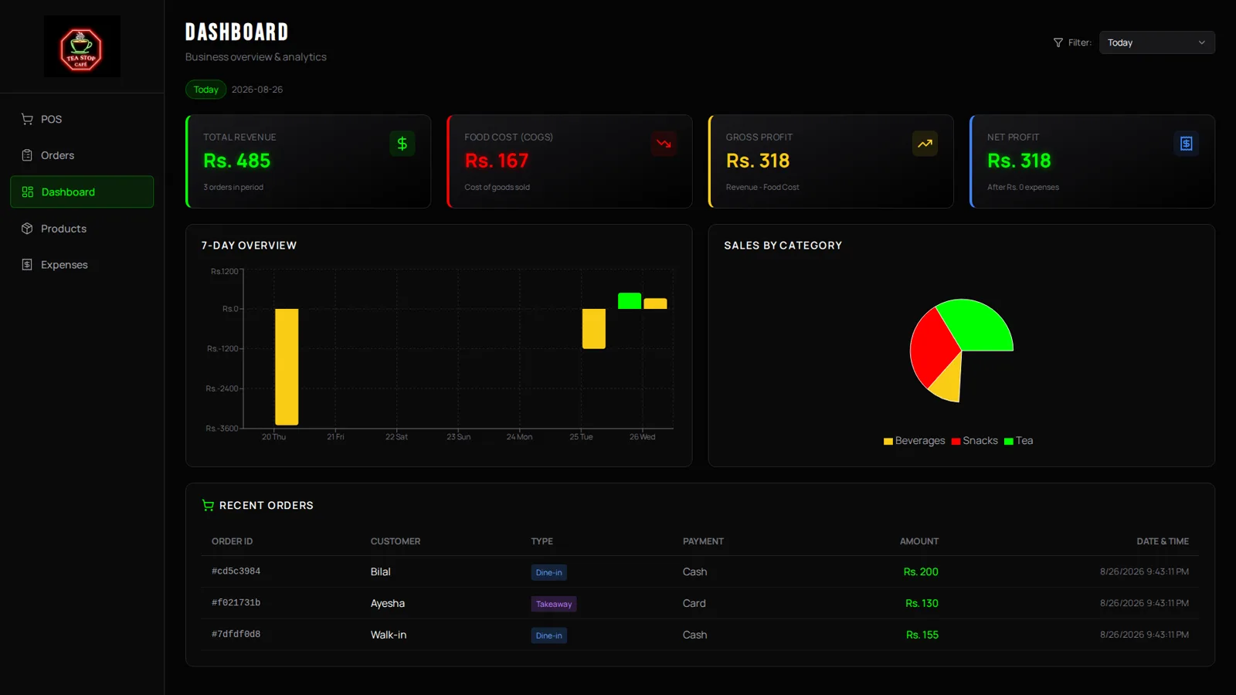Click the amount Rs. 200
Screen dimensions: 1236x695
coord(921,572)
